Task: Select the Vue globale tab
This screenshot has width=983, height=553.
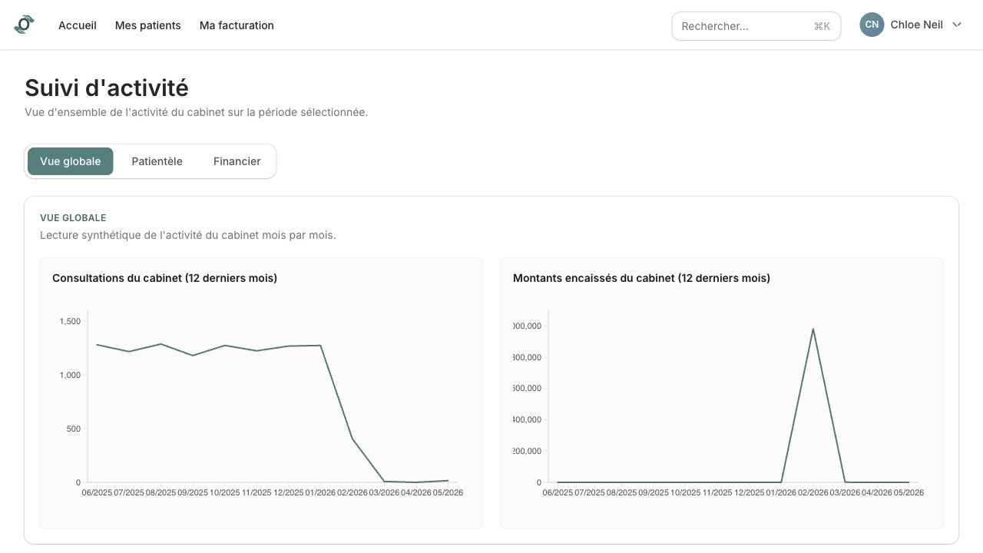Action: click(71, 161)
